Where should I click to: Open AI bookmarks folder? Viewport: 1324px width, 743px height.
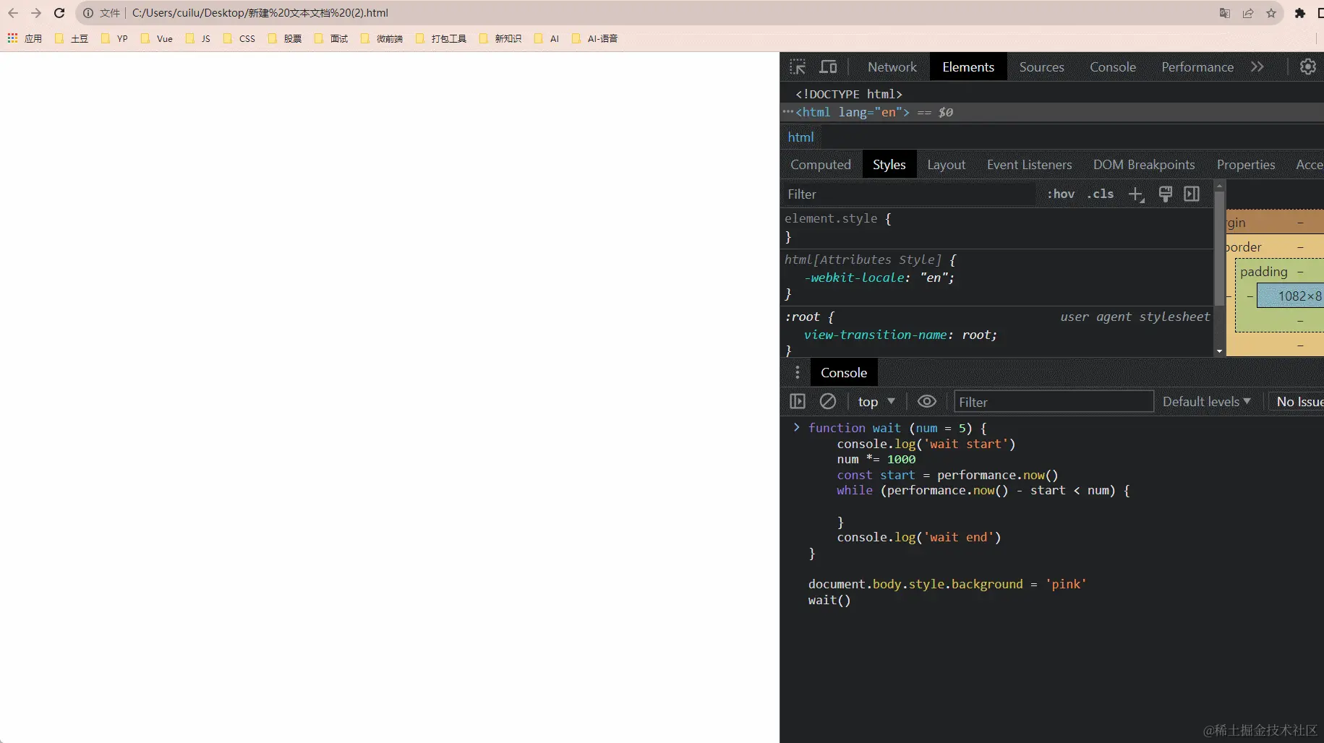[x=547, y=38]
